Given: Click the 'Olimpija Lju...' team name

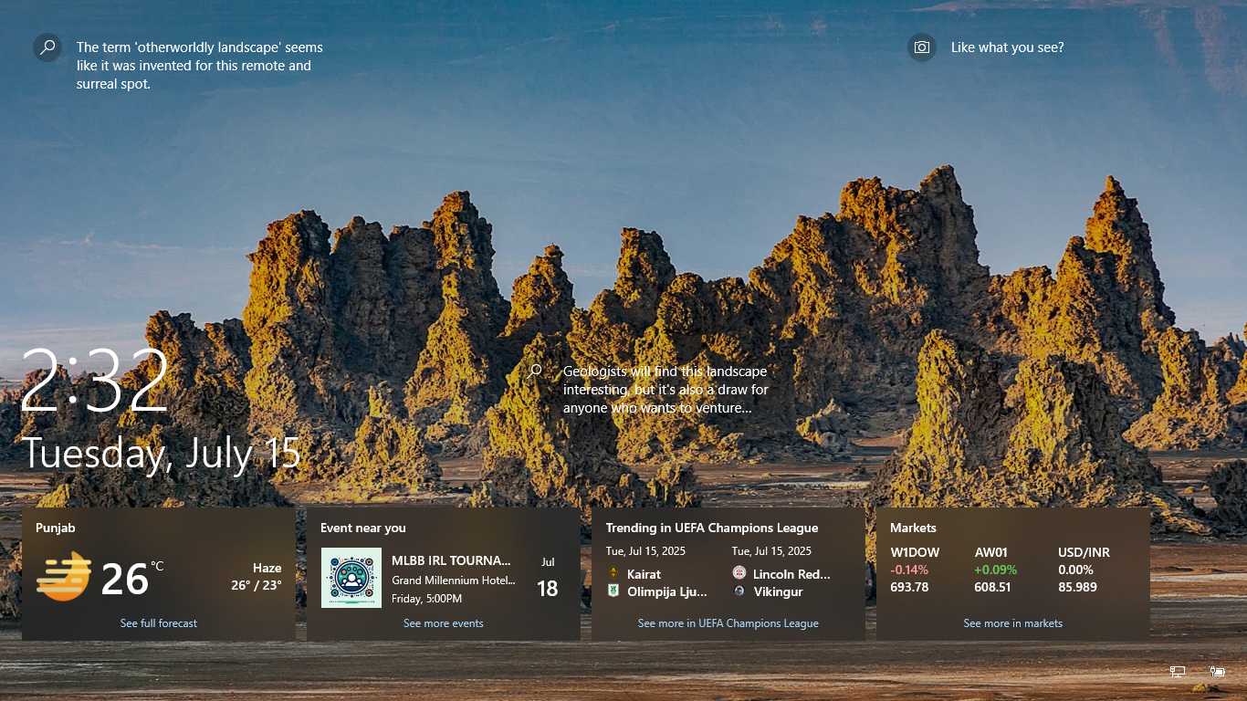Looking at the screenshot, I should pos(667,591).
